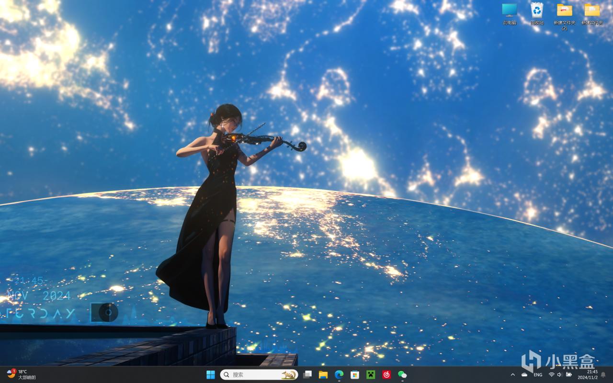Click the music disc wallpaper widget
The width and height of the screenshot is (613, 383).
[x=104, y=313]
